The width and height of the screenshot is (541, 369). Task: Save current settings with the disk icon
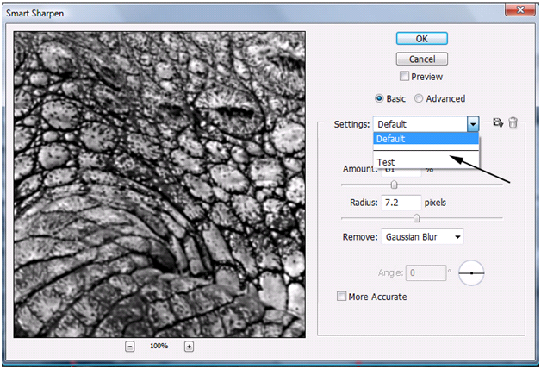pos(498,122)
